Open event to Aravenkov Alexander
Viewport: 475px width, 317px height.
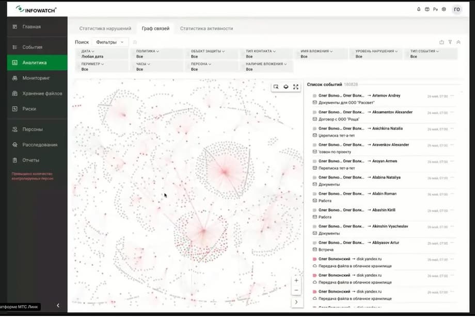[x=383, y=148]
